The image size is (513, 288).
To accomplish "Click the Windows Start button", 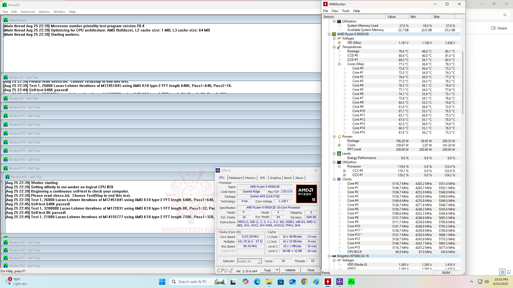I will [x=162, y=282].
